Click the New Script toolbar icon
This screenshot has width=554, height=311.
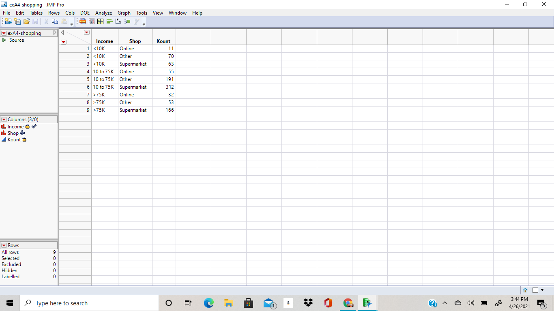(17, 21)
